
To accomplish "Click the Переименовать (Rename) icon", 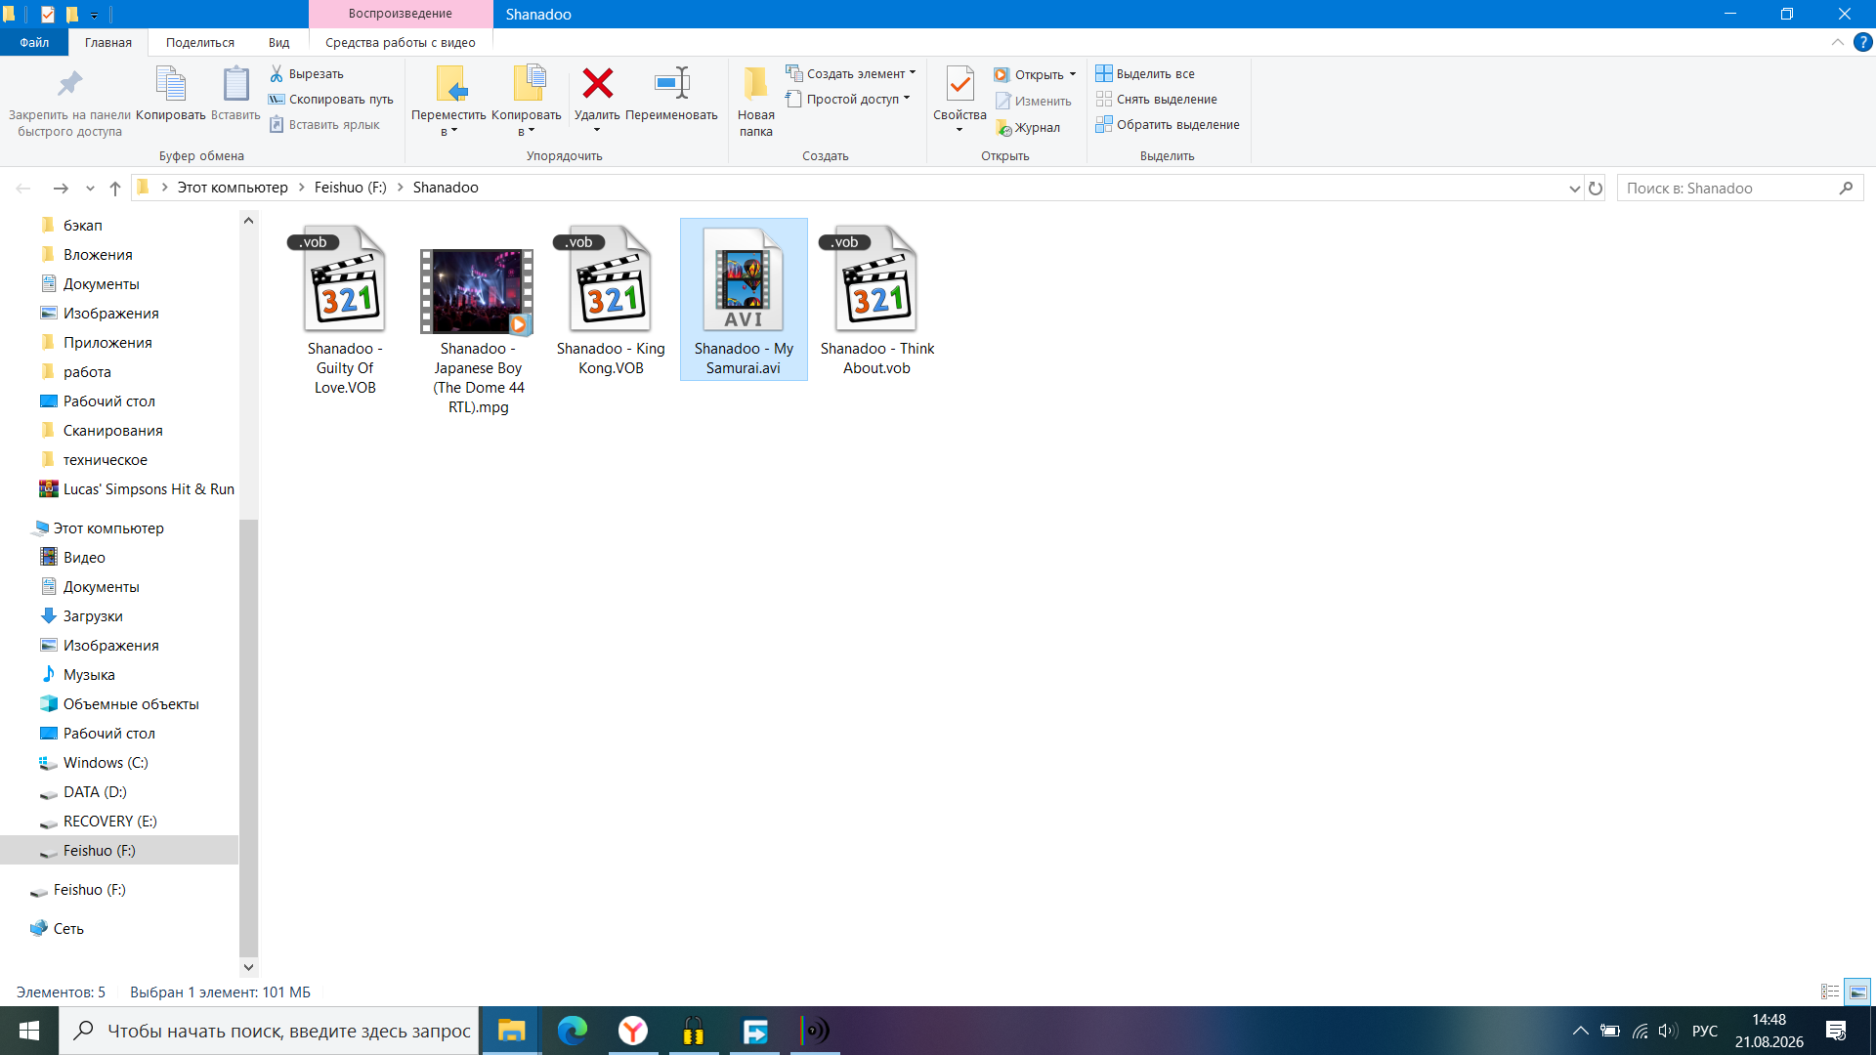I will tap(672, 84).
